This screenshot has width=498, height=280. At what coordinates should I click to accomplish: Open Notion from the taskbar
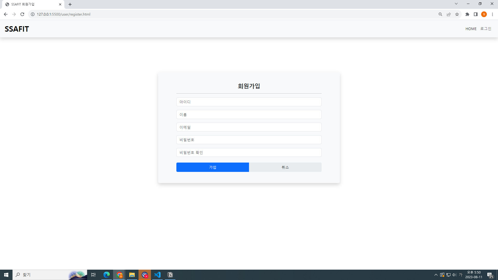pyautogui.click(x=170, y=275)
